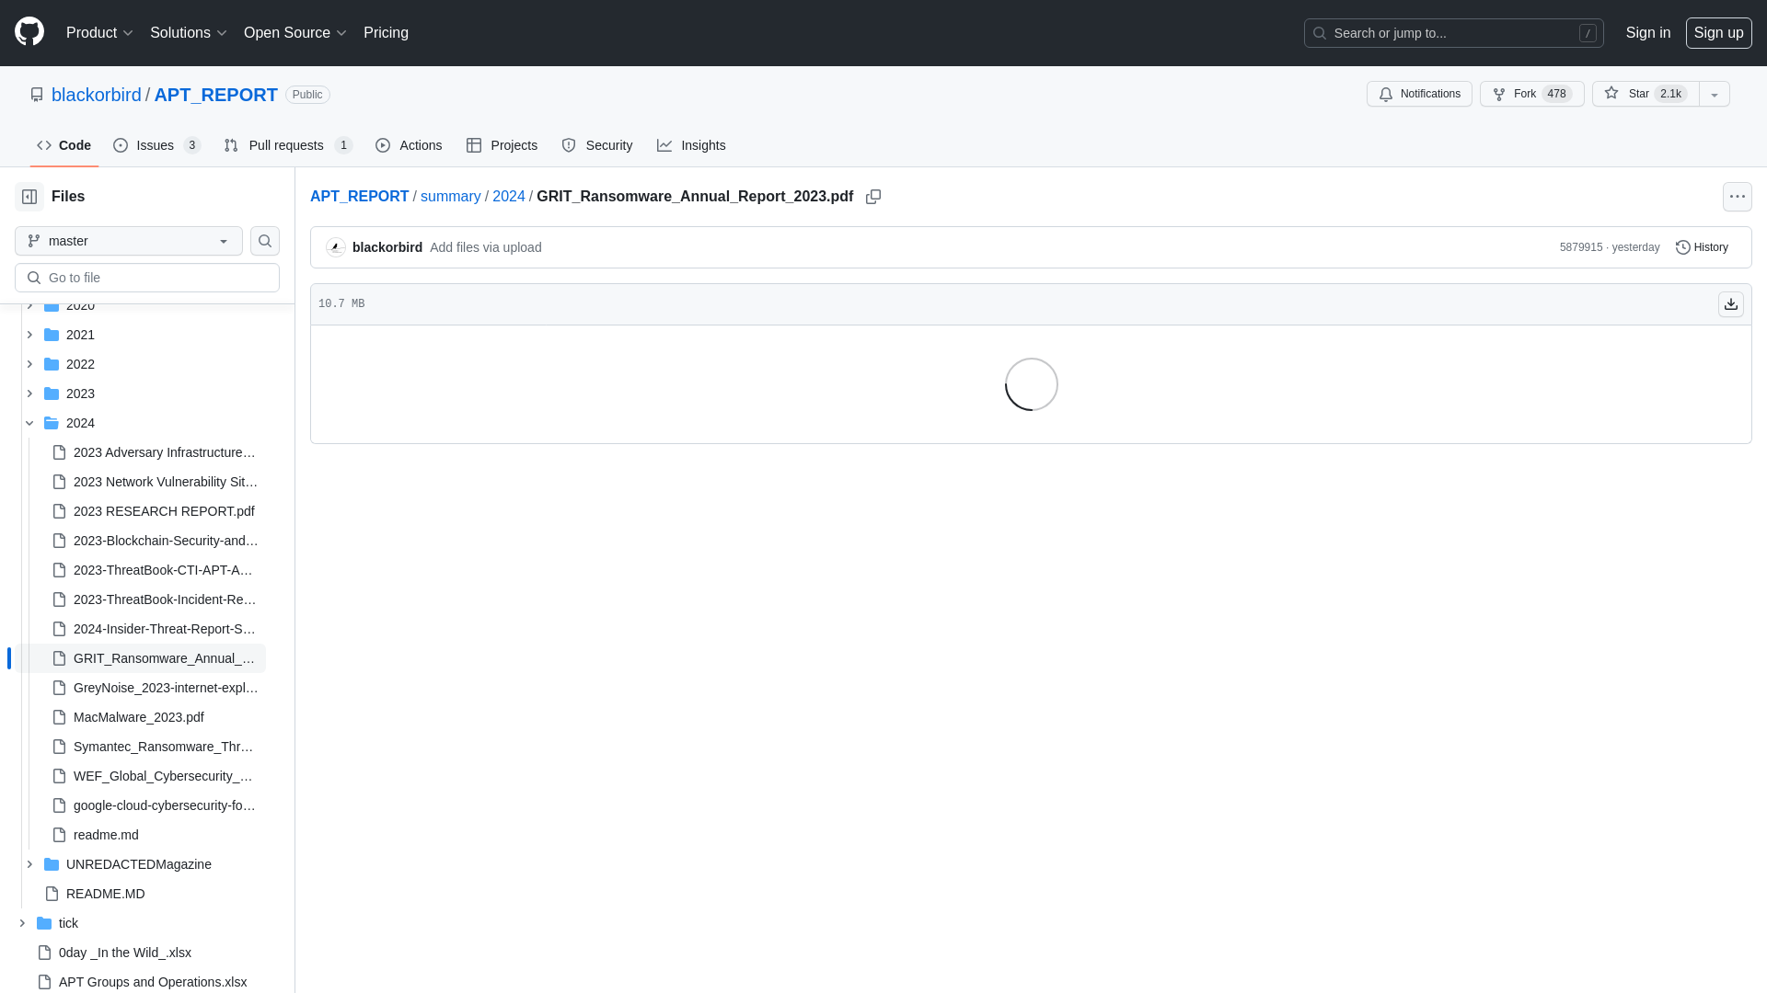Click the Actions tab icon
This screenshot has height=993, width=1767.
[x=382, y=145]
